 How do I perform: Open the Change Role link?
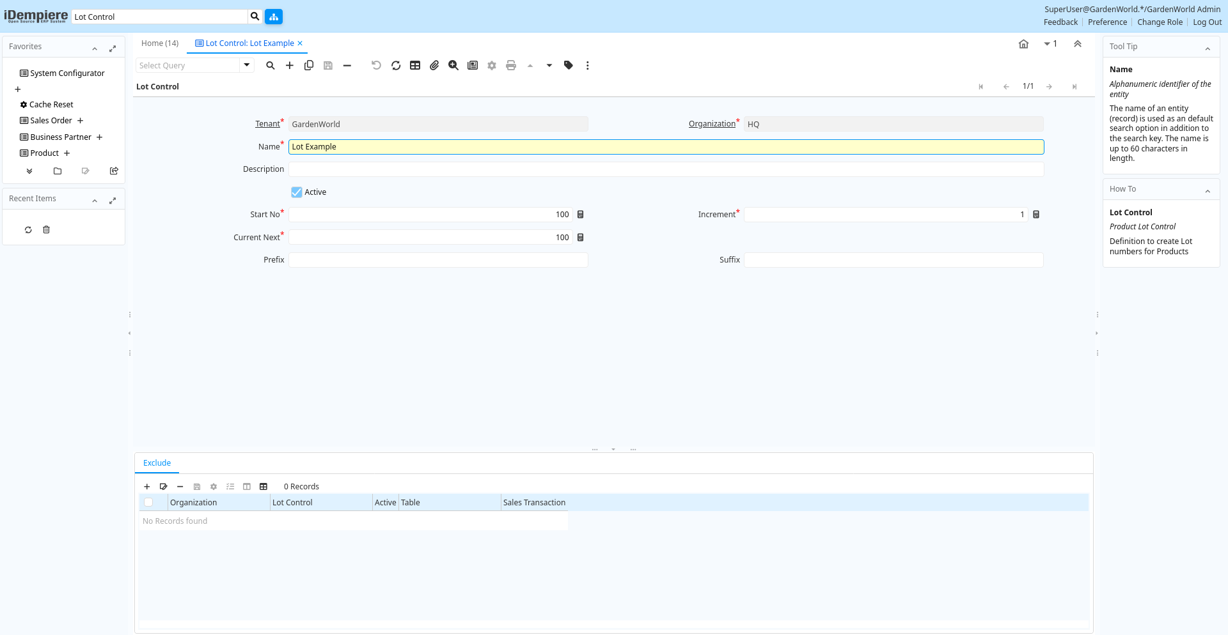click(x=1160, y=22)
